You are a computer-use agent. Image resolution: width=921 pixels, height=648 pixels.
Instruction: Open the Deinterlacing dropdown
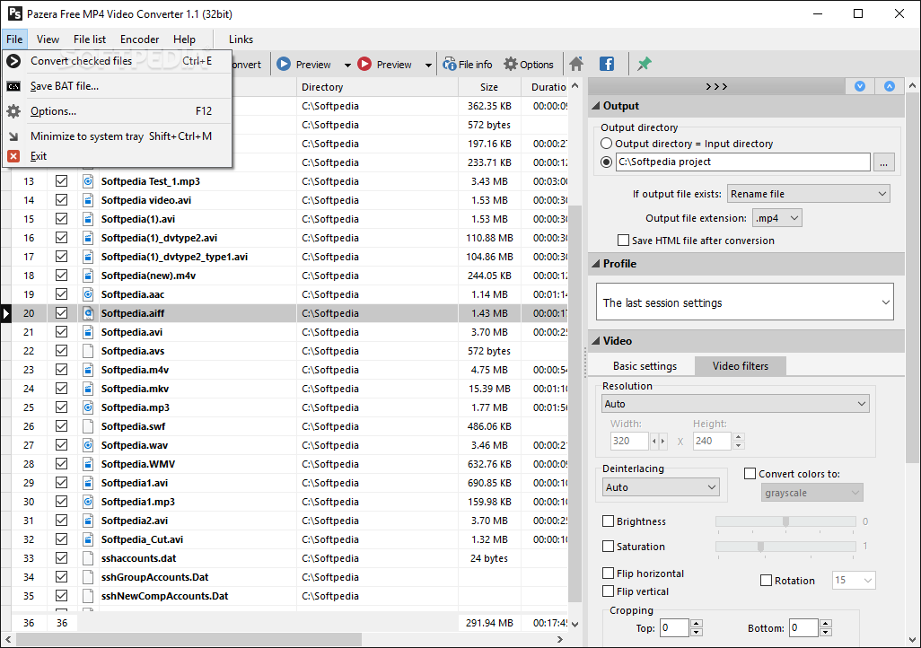pyautogui.click(x=661, y=487)
